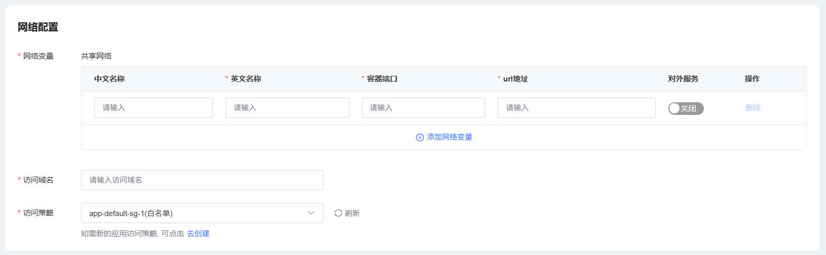Click the plus icon for adding network variable
Image resolution: width=826 pixels, height=255 pixels.
coord(420,138)
